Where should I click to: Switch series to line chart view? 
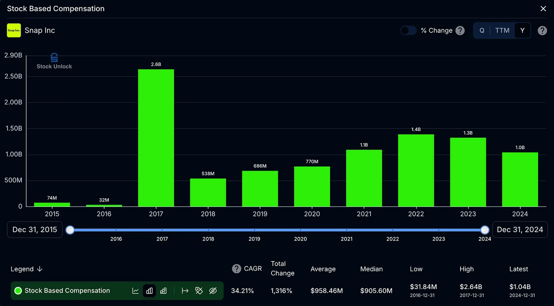(135, 291)
